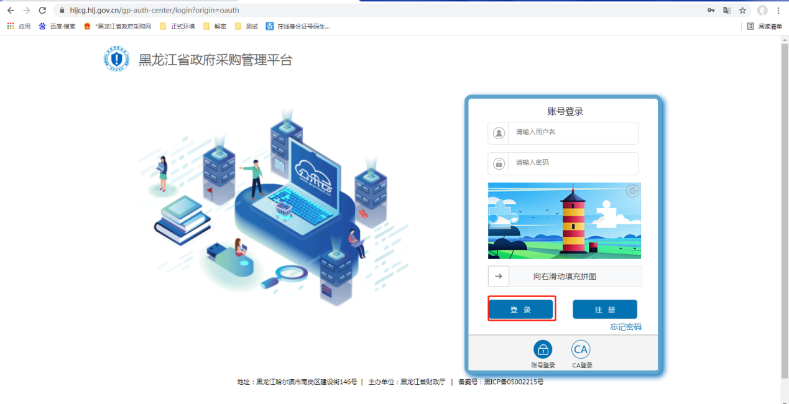Click the browser forward arrow

point(26,11)
